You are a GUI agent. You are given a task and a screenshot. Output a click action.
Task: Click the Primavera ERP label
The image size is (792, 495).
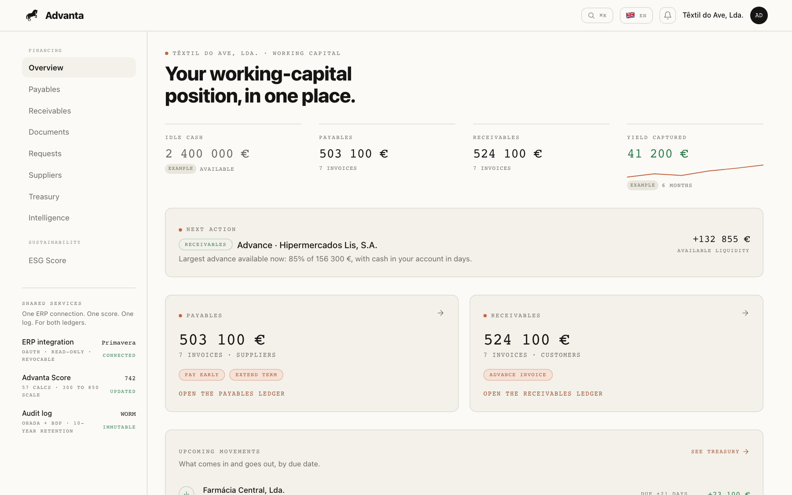[119, 343]
